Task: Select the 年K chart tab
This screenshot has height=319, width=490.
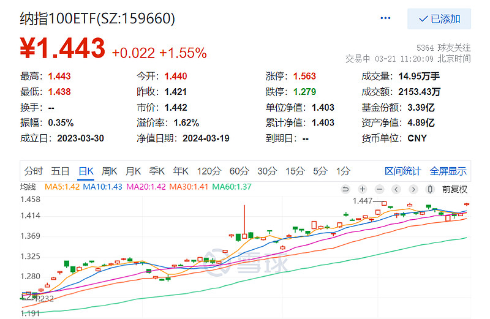Action: (181, 171)
